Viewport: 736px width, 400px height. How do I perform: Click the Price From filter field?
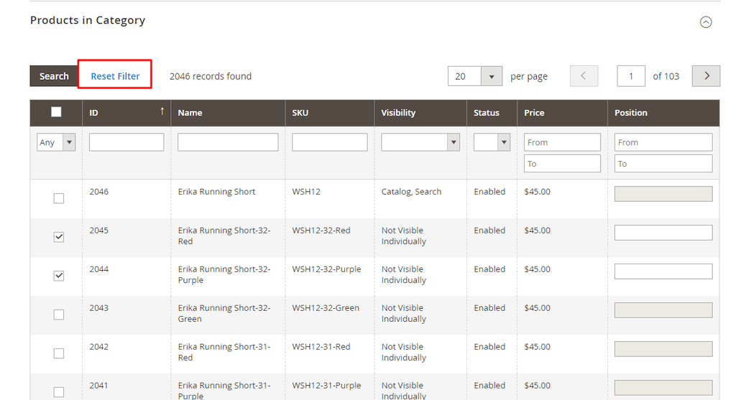point(562,142)
